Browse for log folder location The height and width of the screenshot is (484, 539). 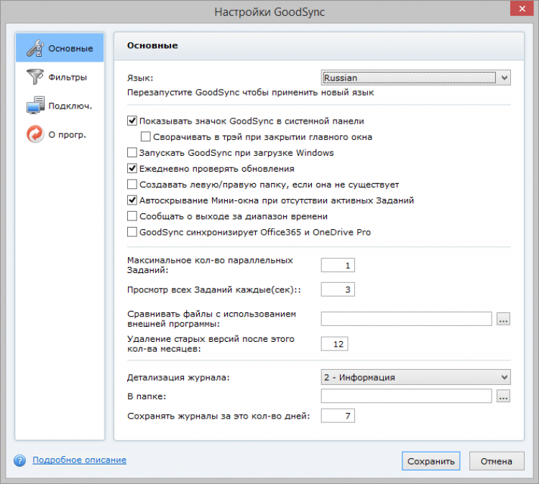coord(503,396)
